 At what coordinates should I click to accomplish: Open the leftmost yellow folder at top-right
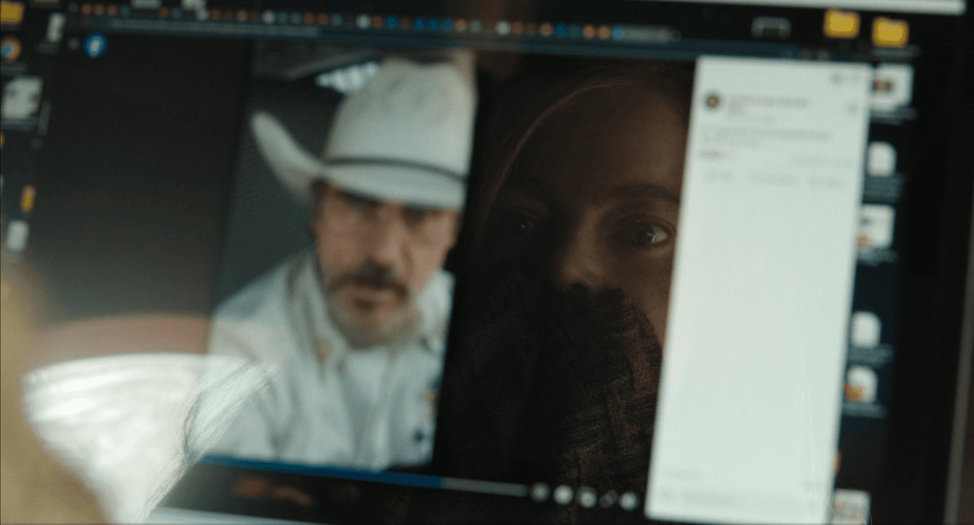pyautogui.click(x=841, y=23)
